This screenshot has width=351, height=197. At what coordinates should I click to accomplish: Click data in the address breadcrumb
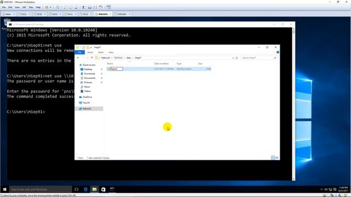pyautogui.click(x=128, y=58)
